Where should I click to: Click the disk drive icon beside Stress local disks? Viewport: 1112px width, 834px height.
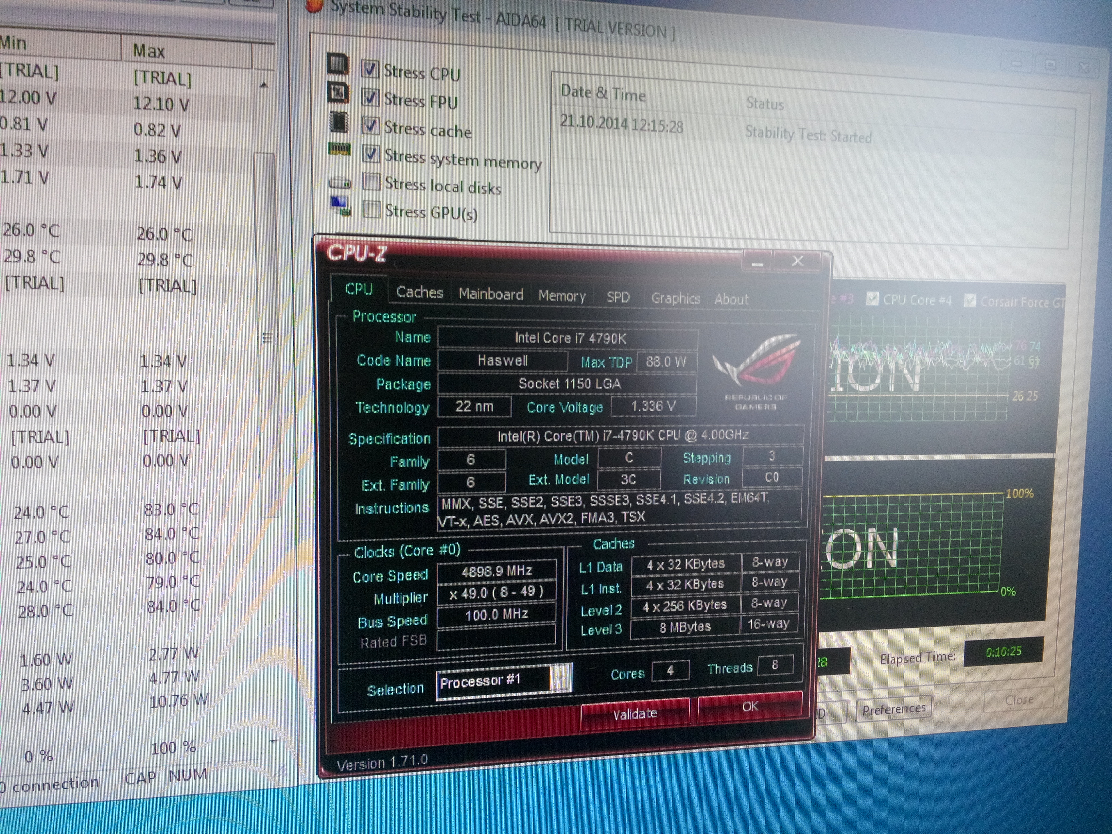(340, 183)
